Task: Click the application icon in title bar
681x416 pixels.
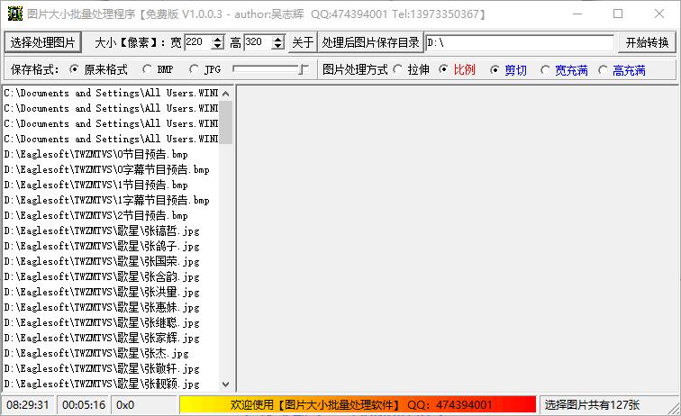Action: 15,14
